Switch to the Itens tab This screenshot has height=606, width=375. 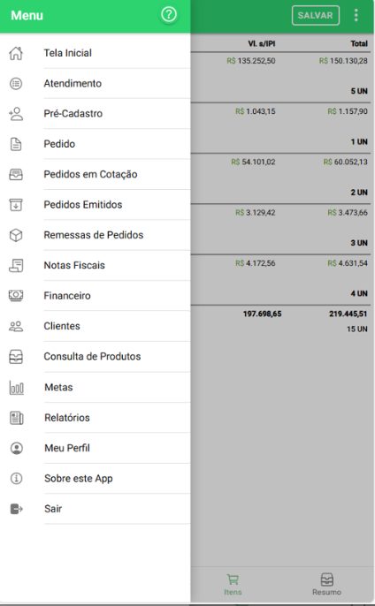(233, 585)
